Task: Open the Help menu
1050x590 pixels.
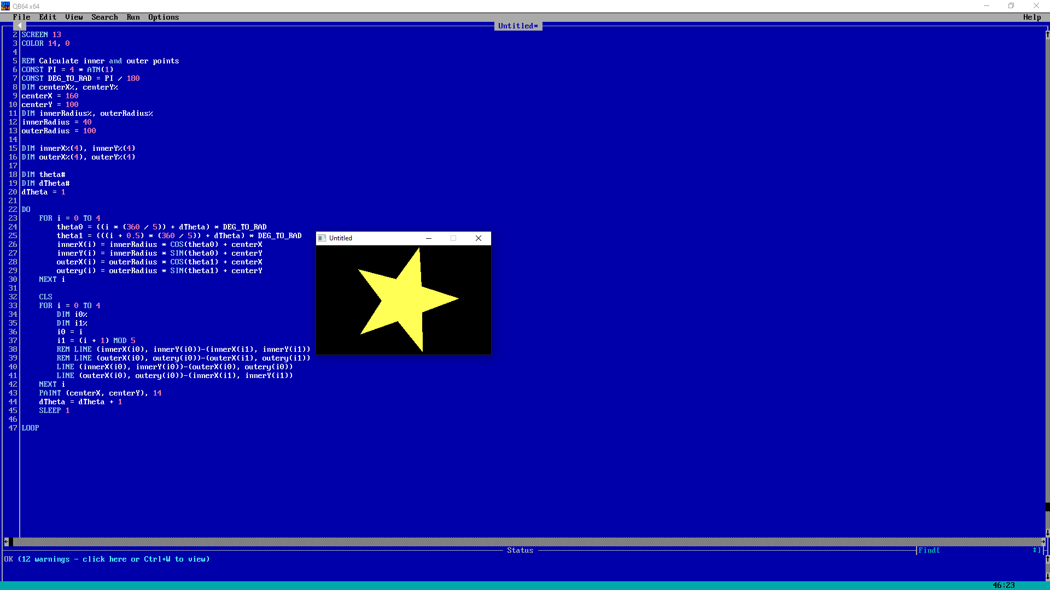Action: pos(1032,17)
